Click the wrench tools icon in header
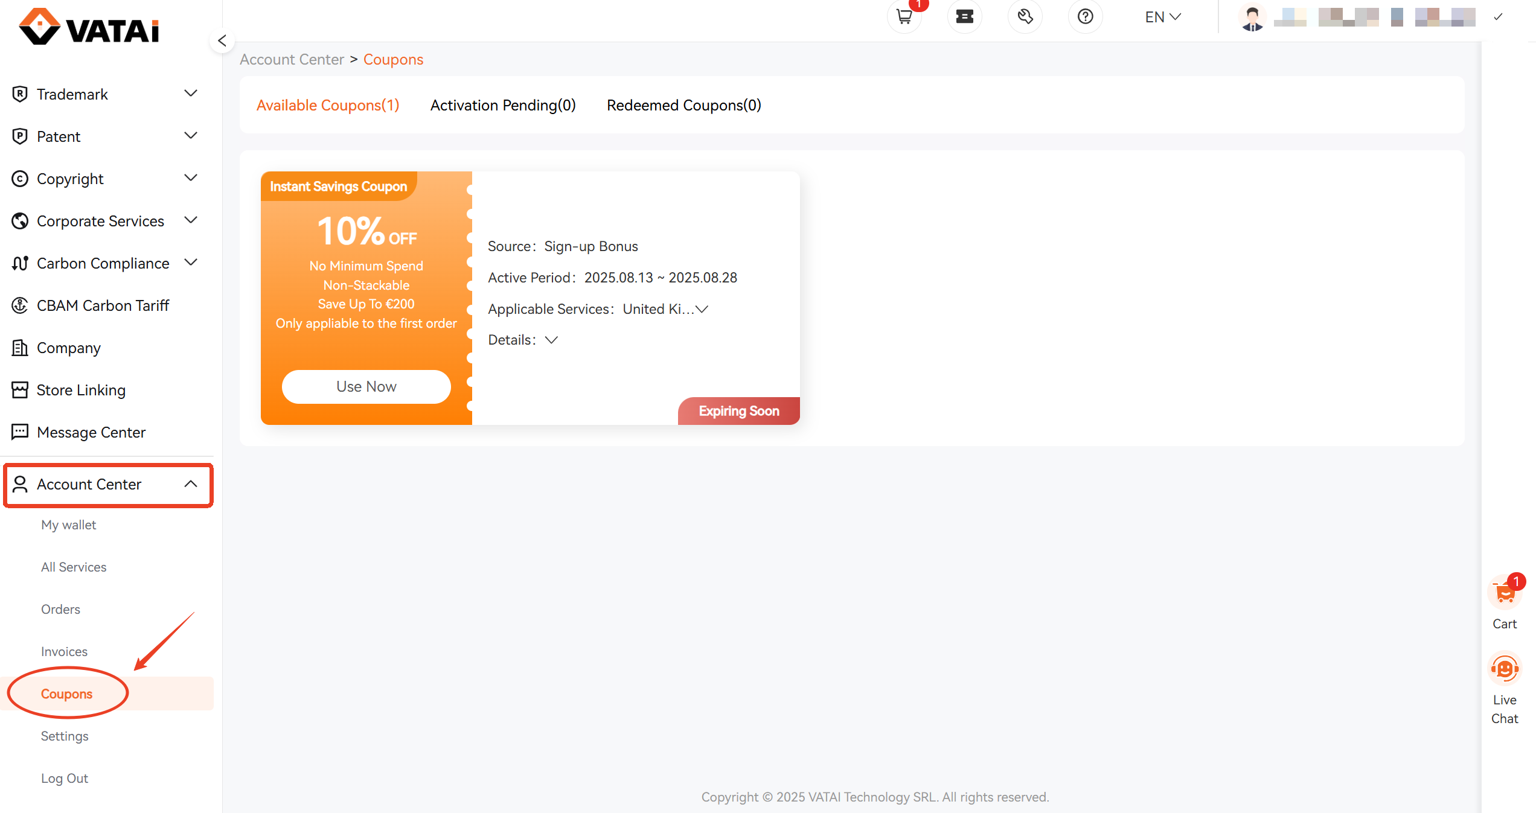The height and width of the screenshot is (813, 1536). click(1025, 17)
